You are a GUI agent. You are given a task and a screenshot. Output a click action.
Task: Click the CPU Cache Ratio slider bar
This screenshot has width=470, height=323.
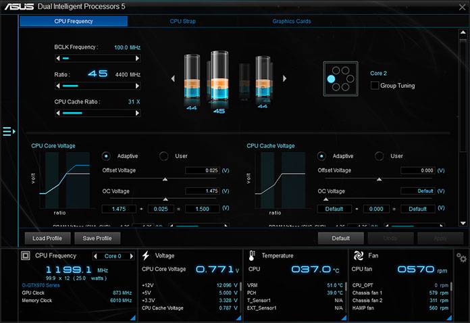(x=98, y=113)
